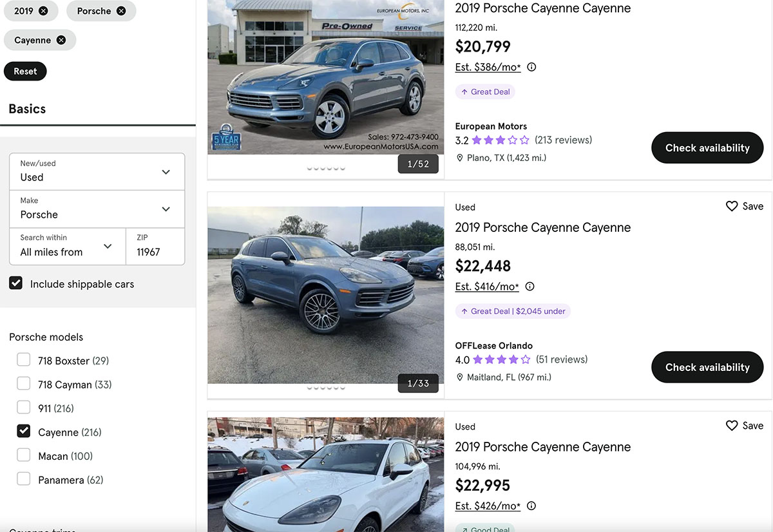Click info icon next to Est. $386/mo

pos(531,67)
